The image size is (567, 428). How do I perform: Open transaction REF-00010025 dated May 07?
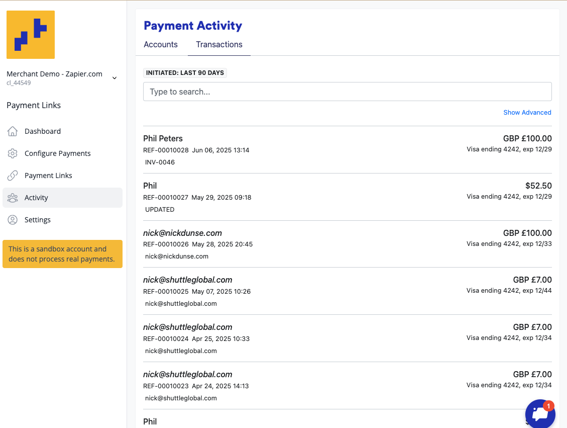[x=347, y=291]
